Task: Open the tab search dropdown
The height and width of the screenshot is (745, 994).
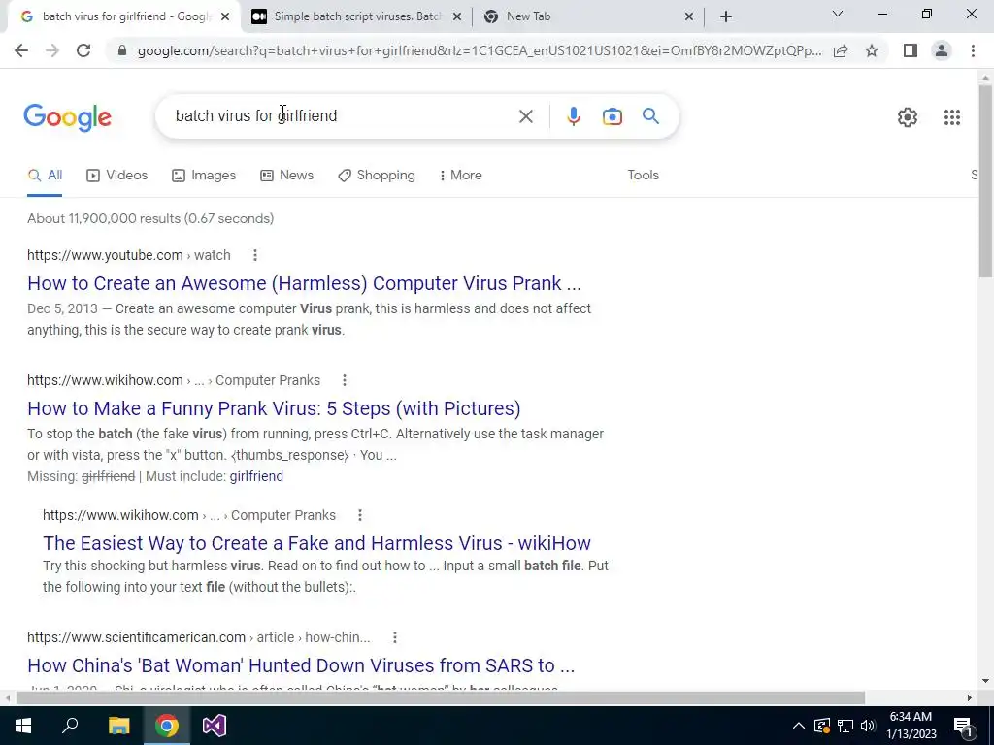Action: tap(838, 14)
